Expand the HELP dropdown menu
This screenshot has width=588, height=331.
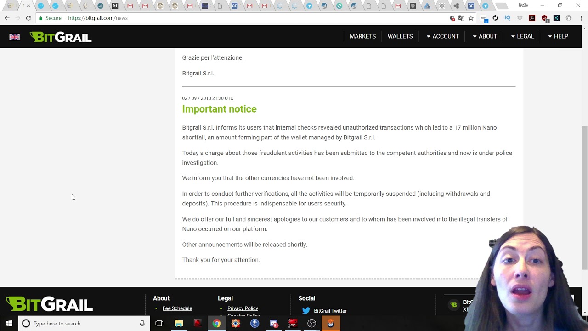point(558,36)
